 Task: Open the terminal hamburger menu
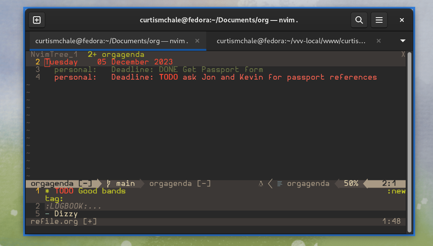tap(379, 20)
